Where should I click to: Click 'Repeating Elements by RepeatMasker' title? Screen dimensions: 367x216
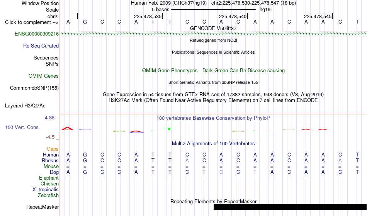[214, 201]
